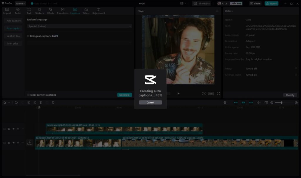Viewport: 301px width, 178px height.
Task: Expand the Spoken language dropdown
Action: [79, 26]
